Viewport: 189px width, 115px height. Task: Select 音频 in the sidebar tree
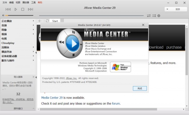[x=4, y=25]
